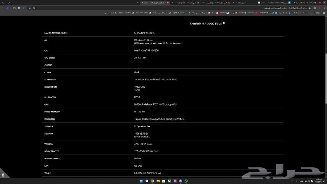Open the Amazon bookmark in the bookmarks bar
Viewport: 327px width, 184px height.
click(224, 13)
